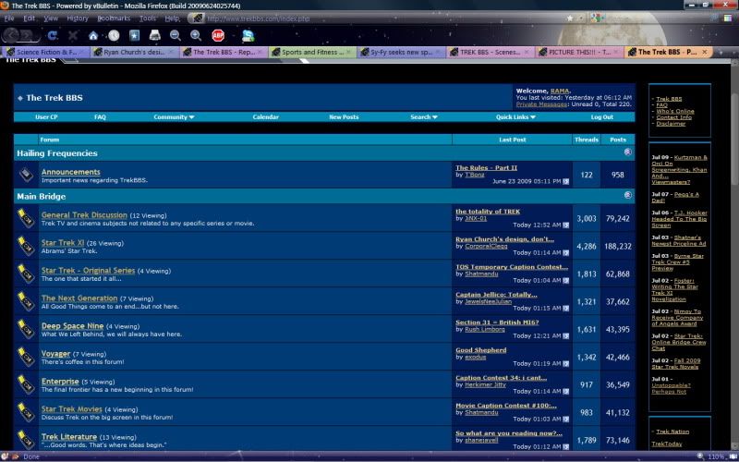This screenshot has width=739, height=462.
Task: Open the Trek Literature forum
Action: pyautogui.click(x=69, y=436)
